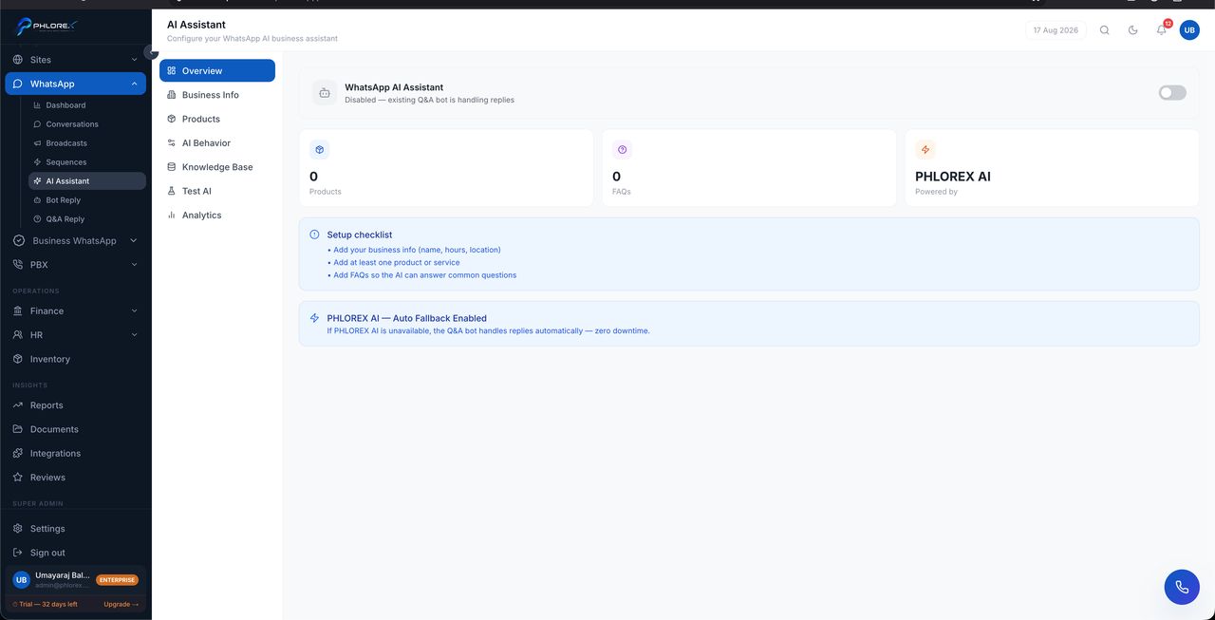
Task: Click the Upgrade link
Action: click(x=121, y=604)
